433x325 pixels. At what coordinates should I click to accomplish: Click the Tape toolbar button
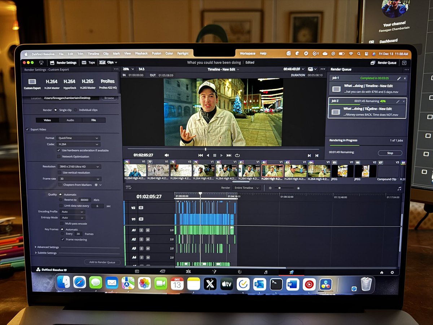click(x=88, y=62)
